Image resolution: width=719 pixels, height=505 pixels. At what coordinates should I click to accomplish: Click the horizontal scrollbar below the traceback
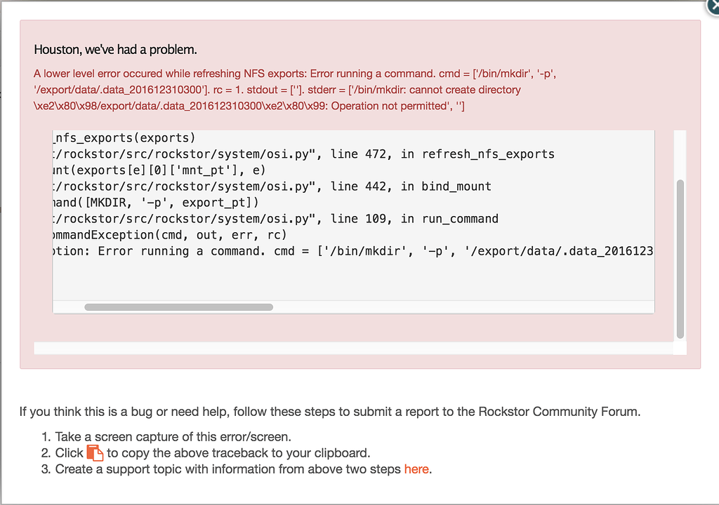tap(179, 307)
